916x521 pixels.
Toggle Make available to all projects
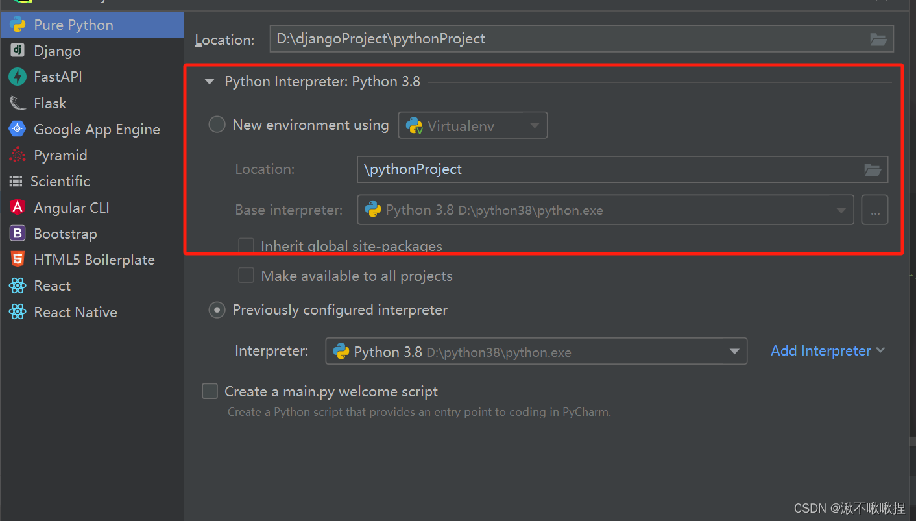246,276
